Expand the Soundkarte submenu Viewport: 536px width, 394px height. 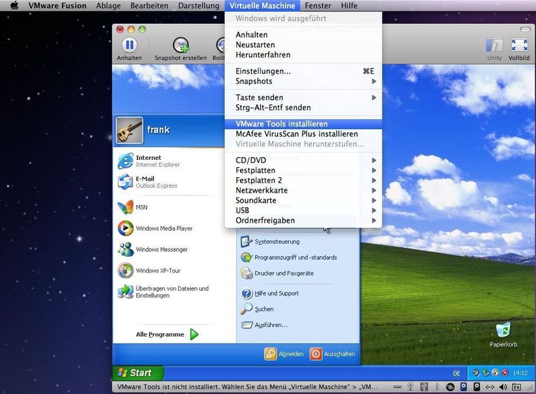coord(303,201)
